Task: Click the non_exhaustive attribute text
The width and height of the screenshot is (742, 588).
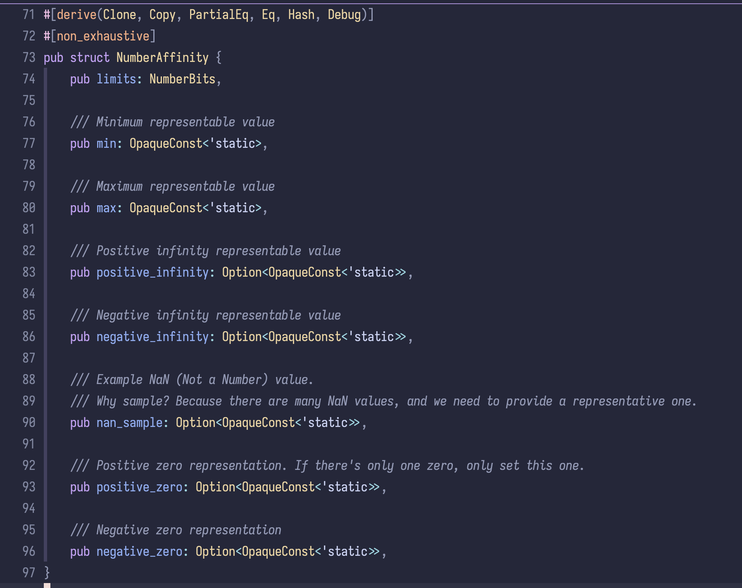Action: (103, 36)
